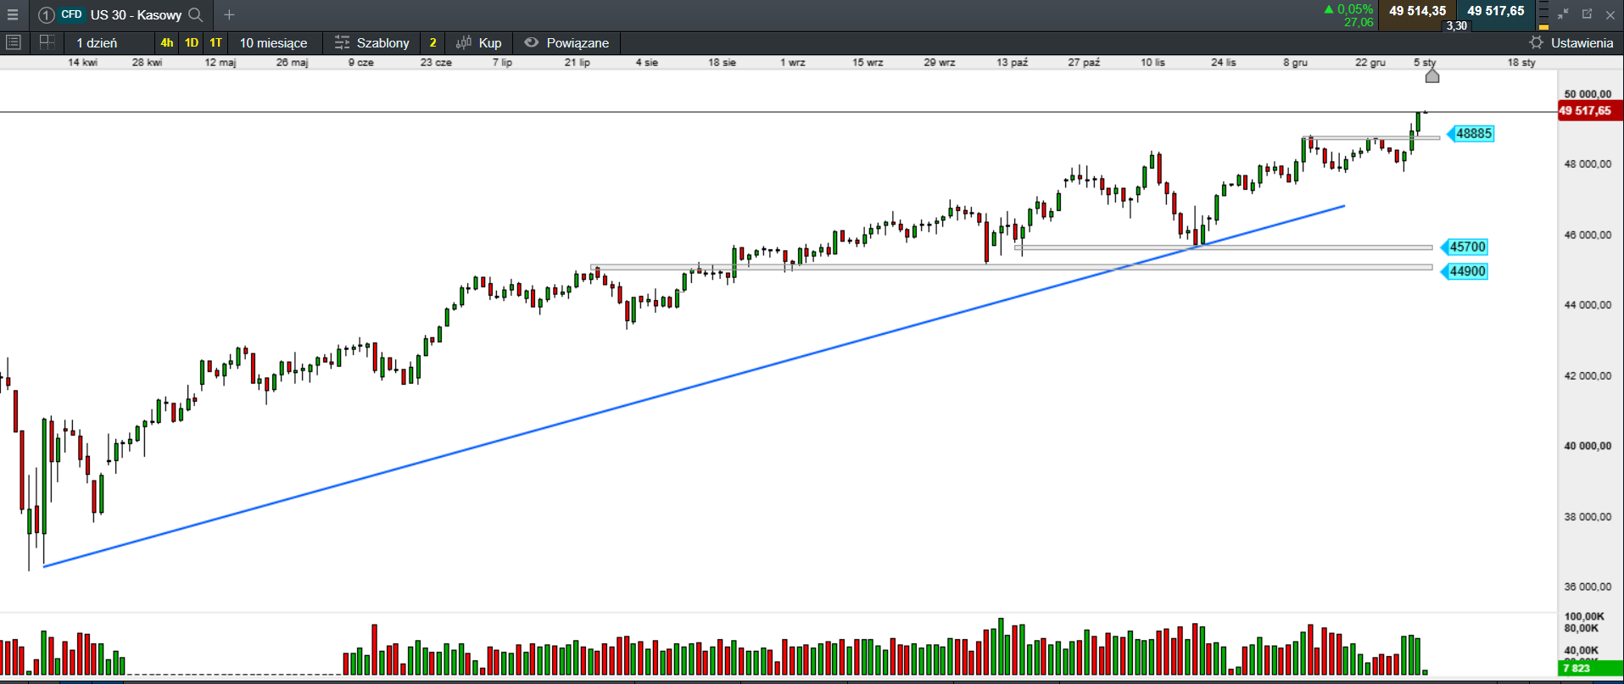
Task: Open the hamburger menu at top-left
Action: 12,14
